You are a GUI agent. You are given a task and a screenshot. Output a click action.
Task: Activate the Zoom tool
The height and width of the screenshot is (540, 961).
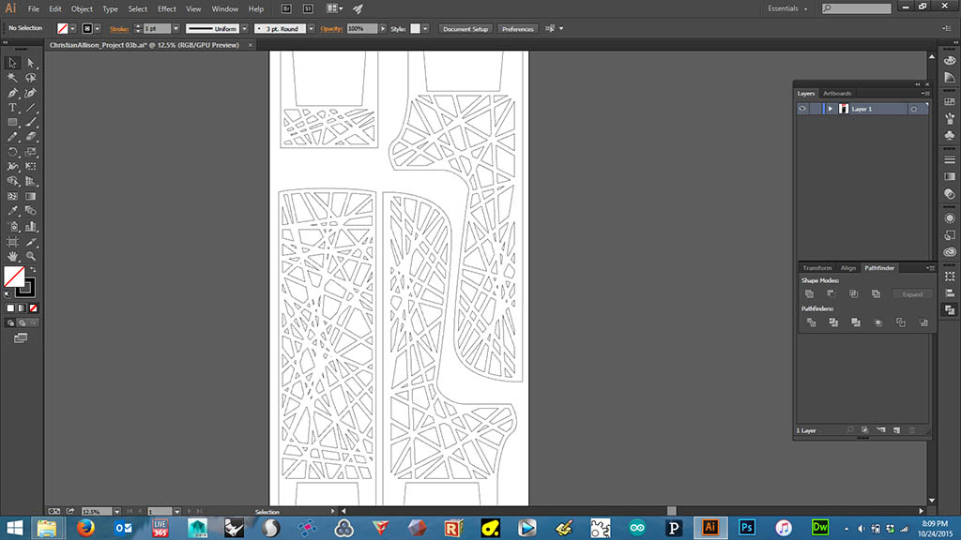[31, 255]
